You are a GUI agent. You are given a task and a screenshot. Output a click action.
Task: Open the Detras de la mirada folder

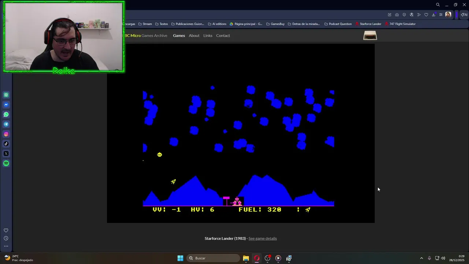pyautogui.click(x=304, y=24)
